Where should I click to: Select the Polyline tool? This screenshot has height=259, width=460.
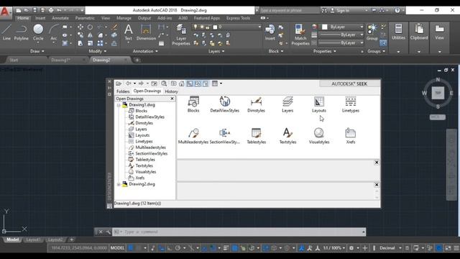click(x=21, y=32)
